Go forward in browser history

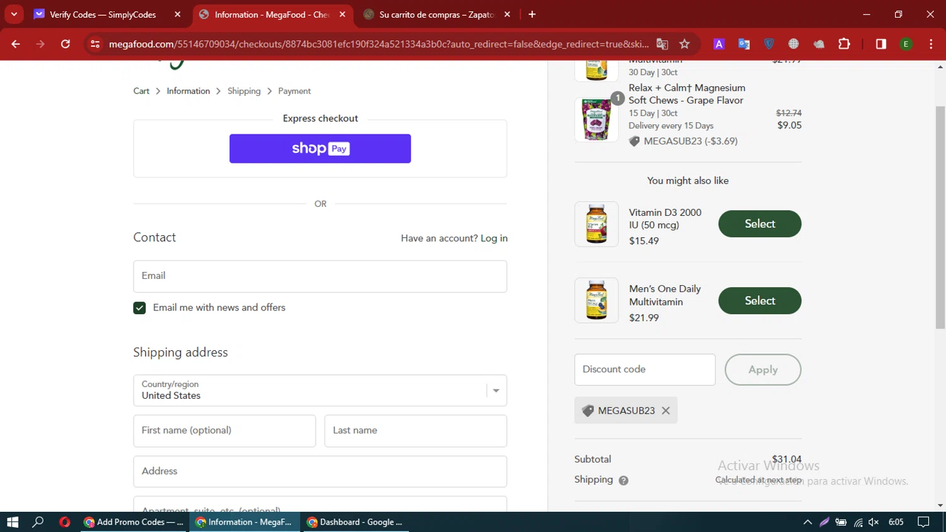point(40,44)
